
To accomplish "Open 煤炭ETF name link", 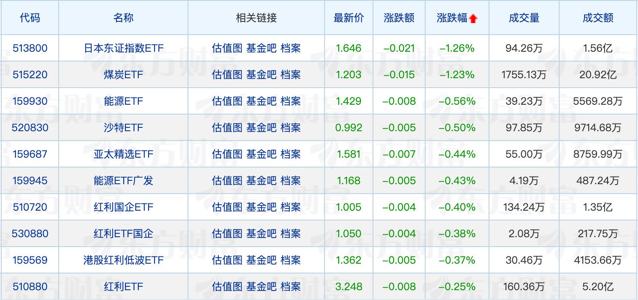I will (x=123, y=75).
